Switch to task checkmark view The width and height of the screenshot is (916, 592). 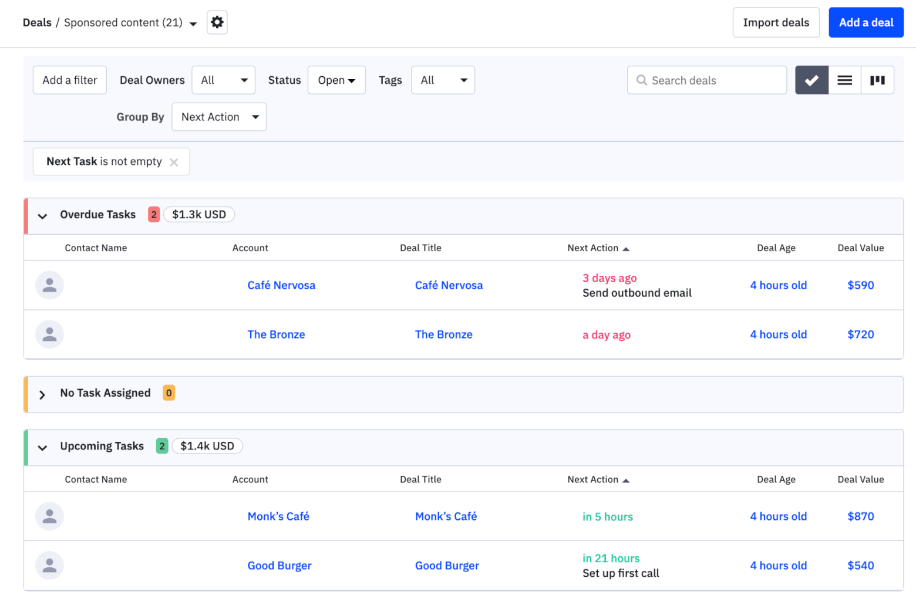pyautogui.click(x=811, y=80)
